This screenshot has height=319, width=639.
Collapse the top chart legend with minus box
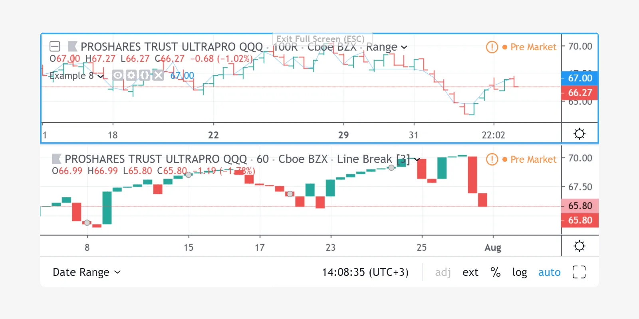55,47
